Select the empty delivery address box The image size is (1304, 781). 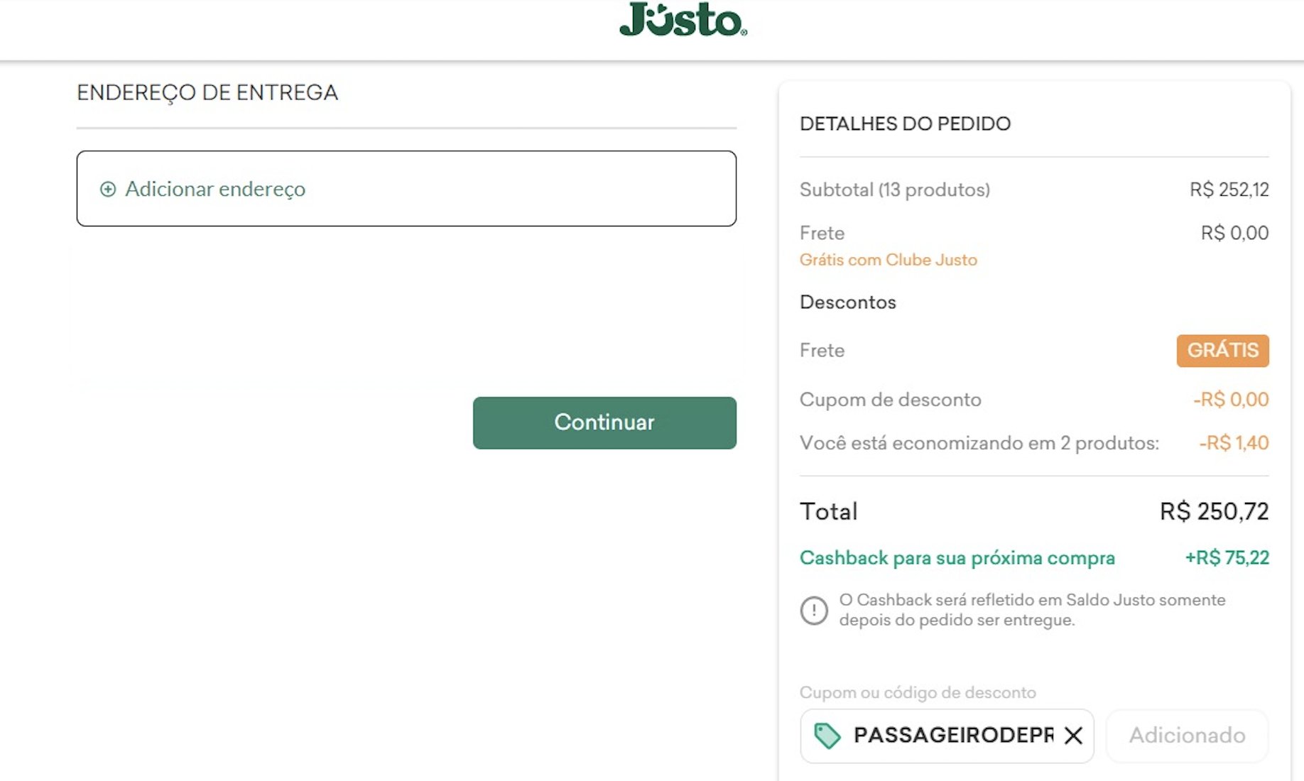(x=406, y=189)
